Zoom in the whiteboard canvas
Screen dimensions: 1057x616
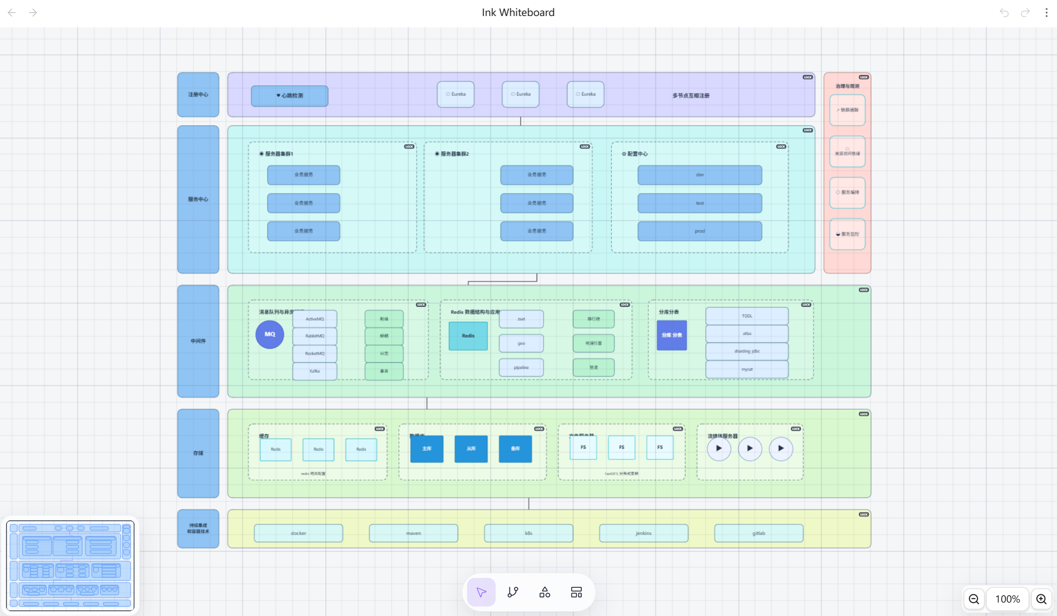(1041, 599)
